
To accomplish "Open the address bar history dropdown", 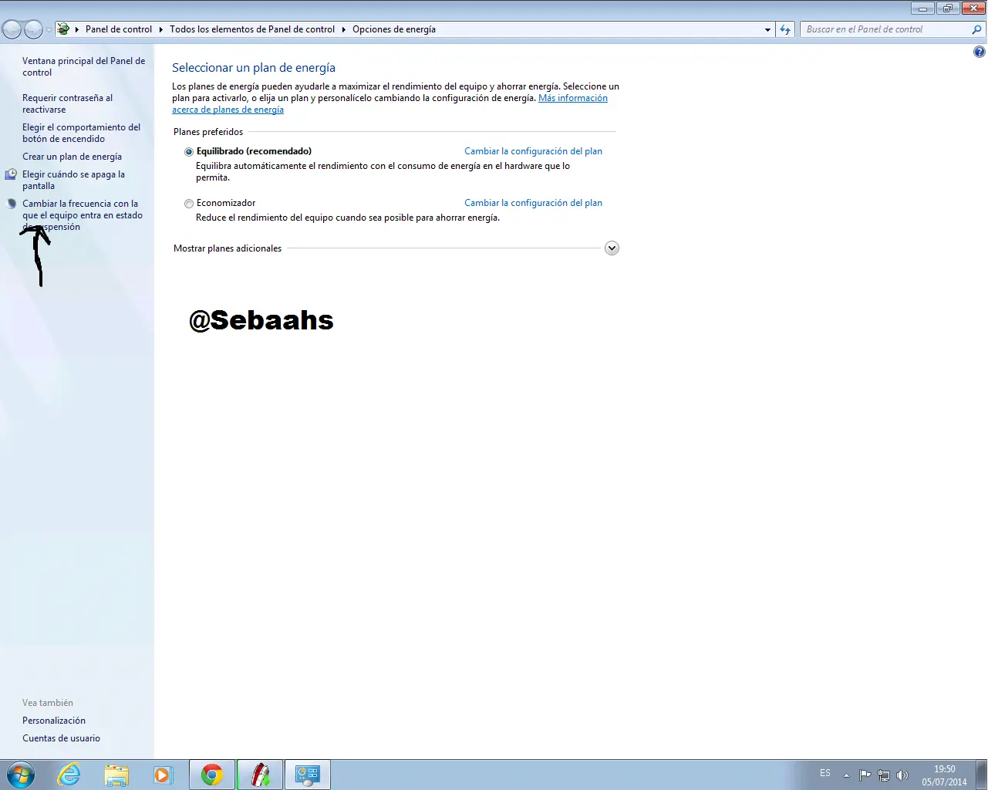I will pos(767,29).
